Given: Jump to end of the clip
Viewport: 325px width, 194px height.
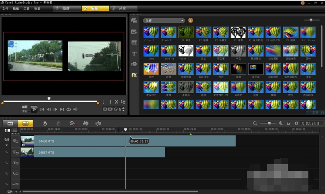Looking at the screenshot, I should pos(62,109).
